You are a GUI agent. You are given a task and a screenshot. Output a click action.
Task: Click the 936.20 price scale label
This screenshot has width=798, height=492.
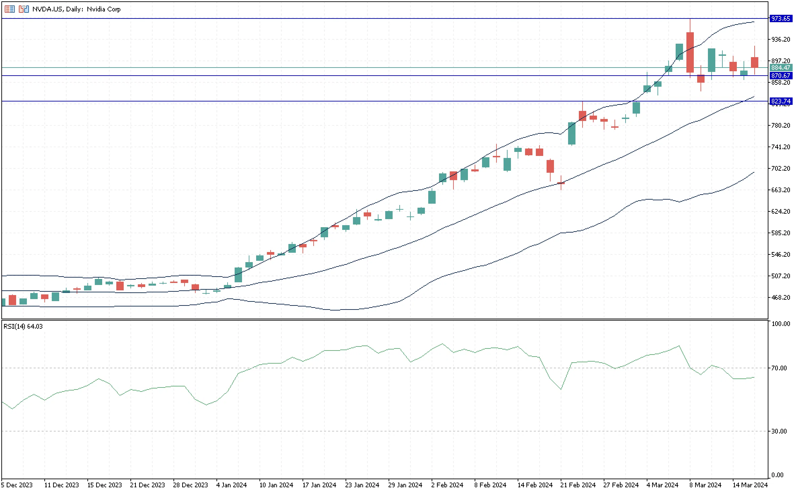781,40
